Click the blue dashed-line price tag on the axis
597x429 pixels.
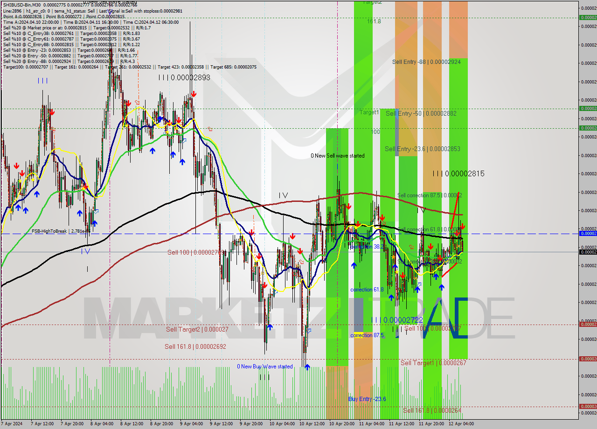point(588,233)
